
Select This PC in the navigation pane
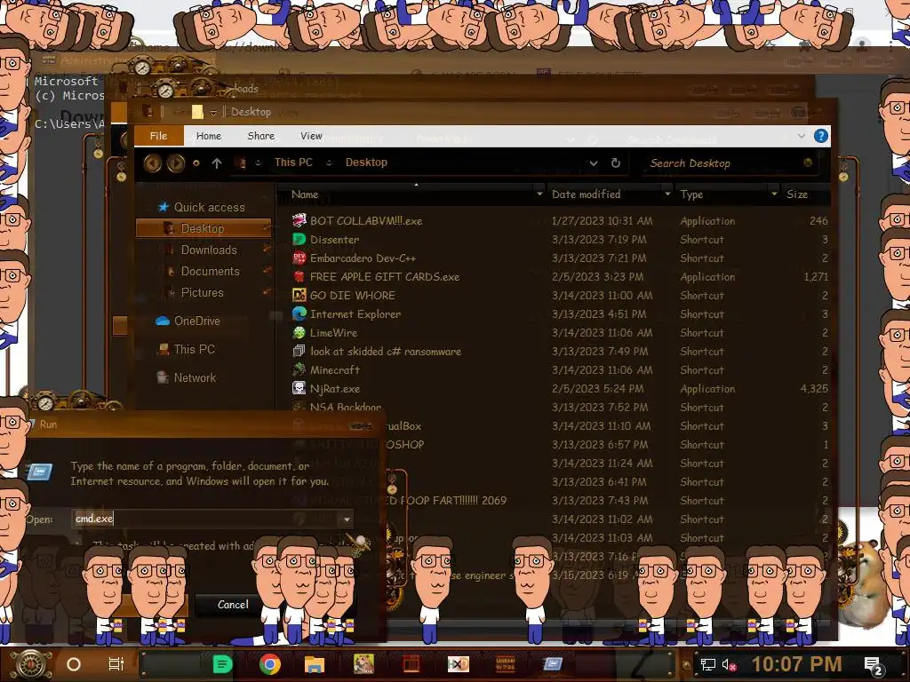click(187, 349)
